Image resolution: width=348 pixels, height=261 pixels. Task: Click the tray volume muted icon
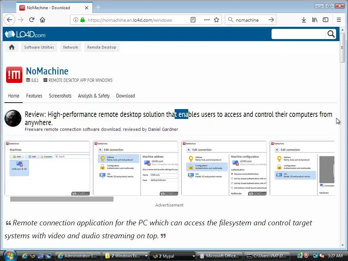point(322,256)
